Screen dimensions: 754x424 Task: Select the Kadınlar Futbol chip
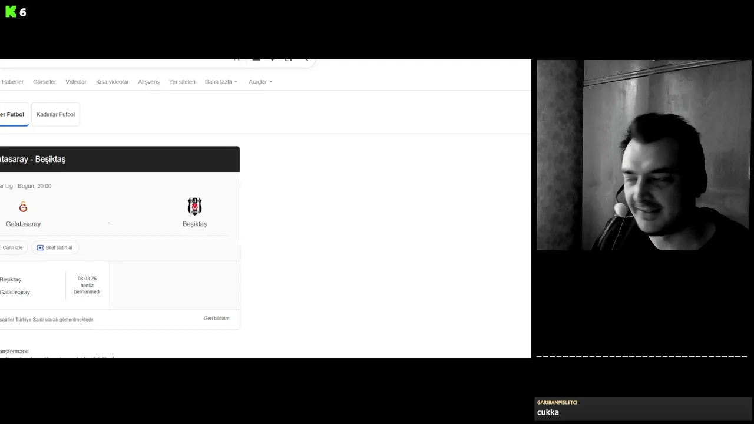click(55, 114)
